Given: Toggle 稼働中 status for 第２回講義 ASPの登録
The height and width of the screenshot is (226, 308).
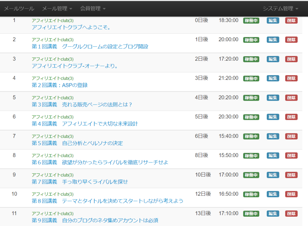Looking at the screenshot, I should coord(251,78).
